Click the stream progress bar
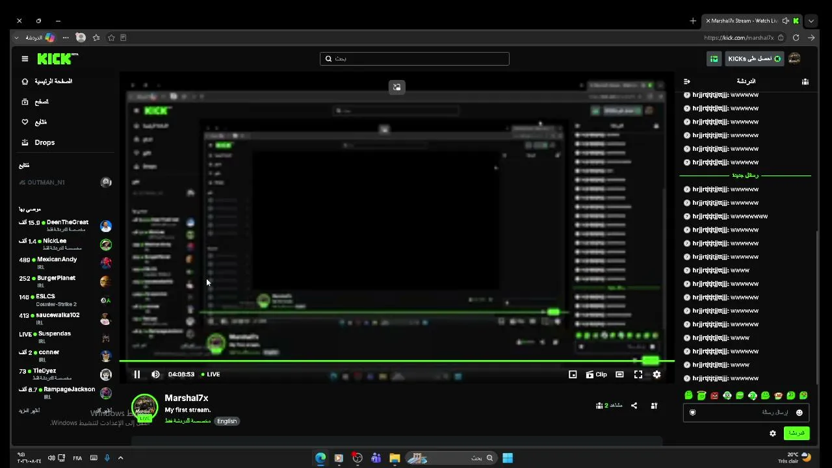This screenshot has width=832, height=468. pyautogui.click(x=396, y=361)
